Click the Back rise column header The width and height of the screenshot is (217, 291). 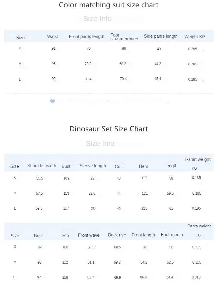coord(117,235)
